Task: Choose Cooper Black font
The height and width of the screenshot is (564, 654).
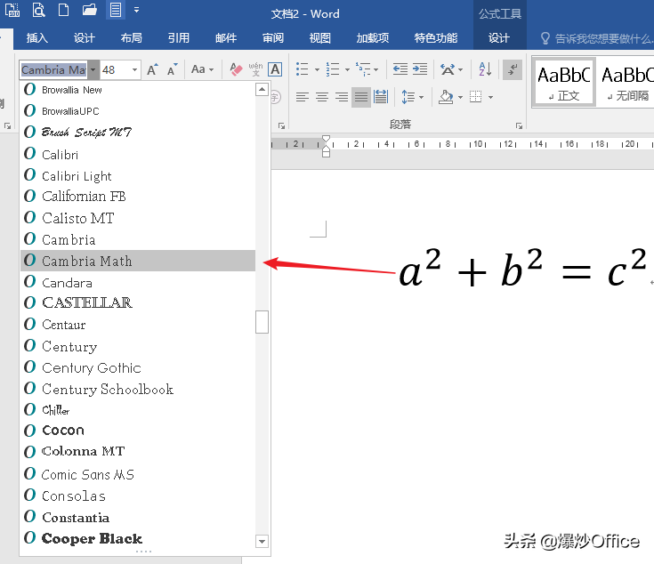Action: click(138, 538)
